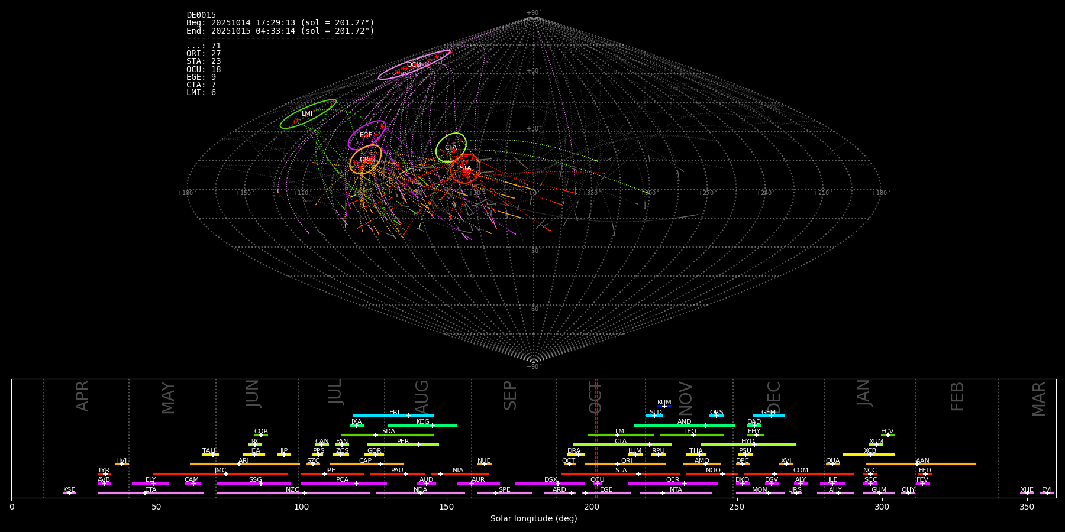Select the End: 20251015 04:33:14 line
1065x532 pixels.
280,31
